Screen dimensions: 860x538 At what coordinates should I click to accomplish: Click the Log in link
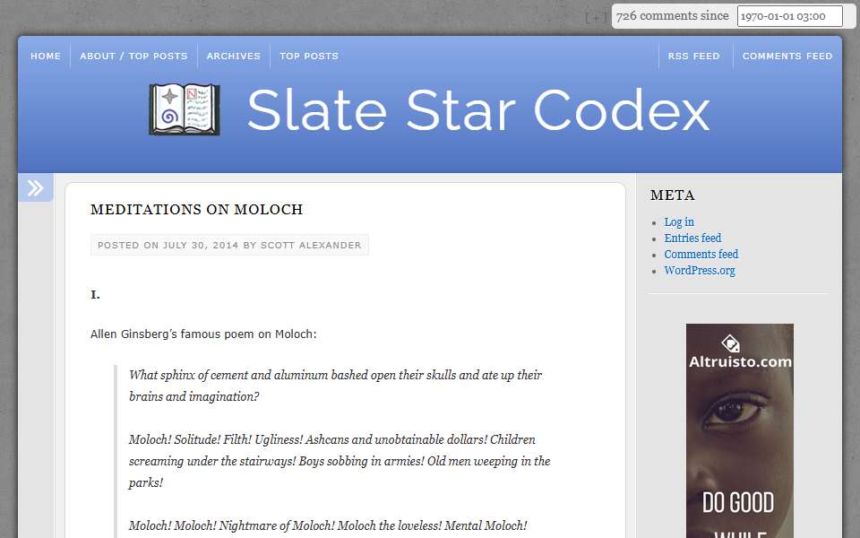pos(679,221)
